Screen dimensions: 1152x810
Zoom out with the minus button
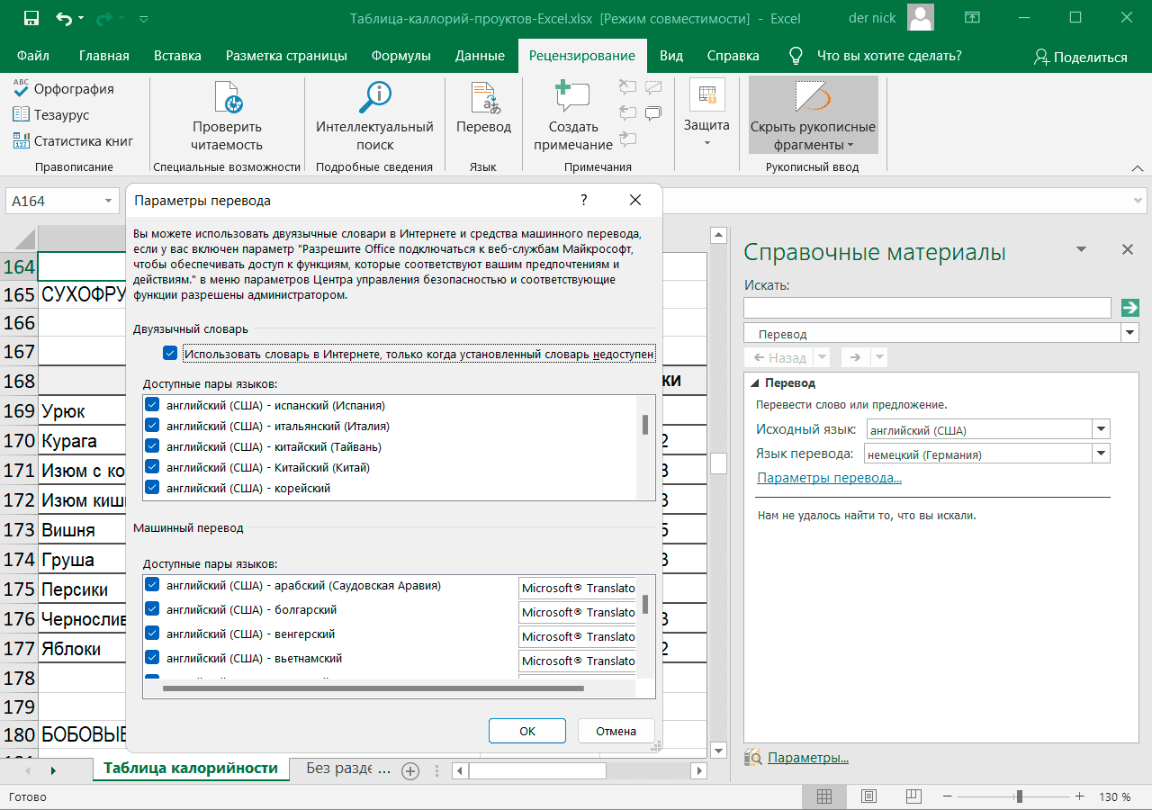click(x=949, y=796)
